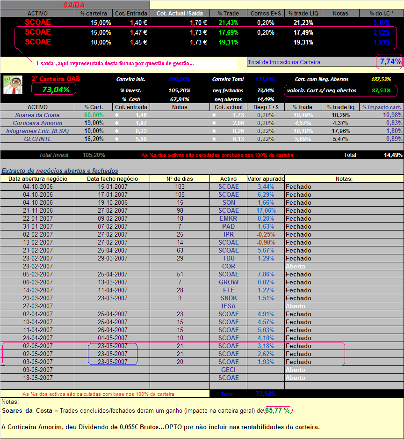Select the 187,53% yellow value

pyautogui.click(x=381, y=79)
